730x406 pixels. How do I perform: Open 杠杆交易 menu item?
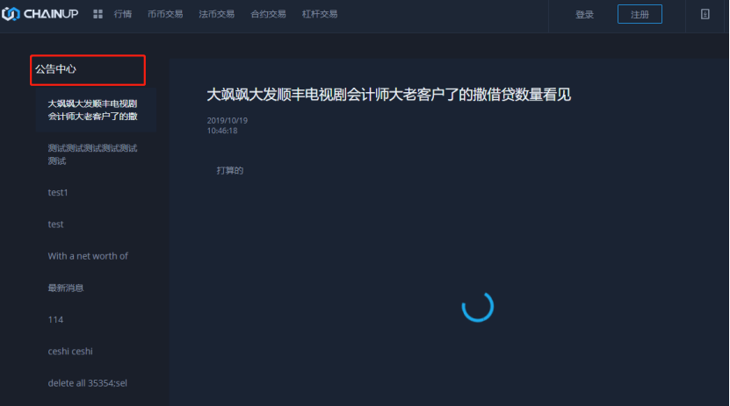pos(320,14)
